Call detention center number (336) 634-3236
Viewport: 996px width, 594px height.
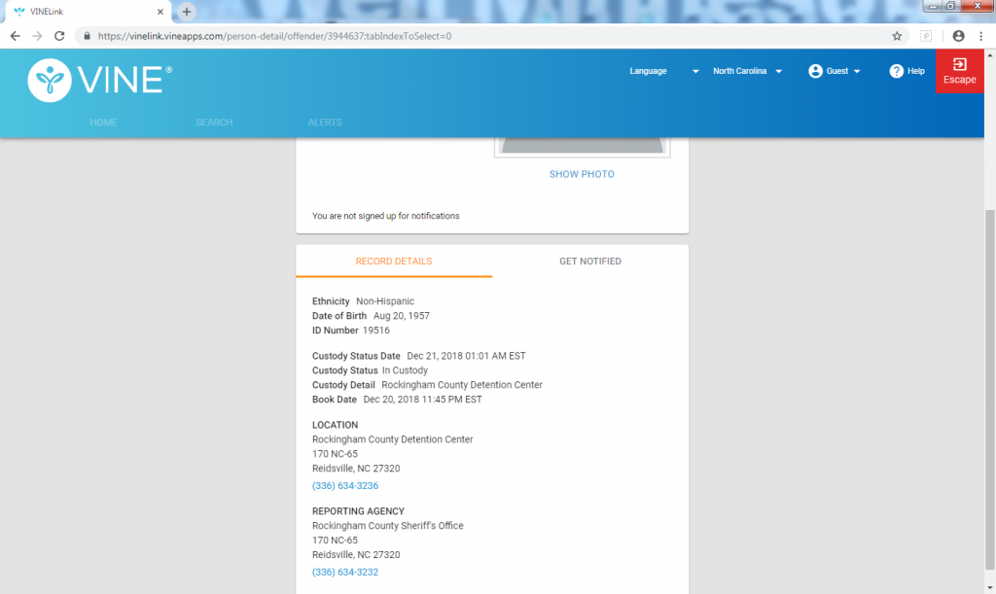point(345,485)
